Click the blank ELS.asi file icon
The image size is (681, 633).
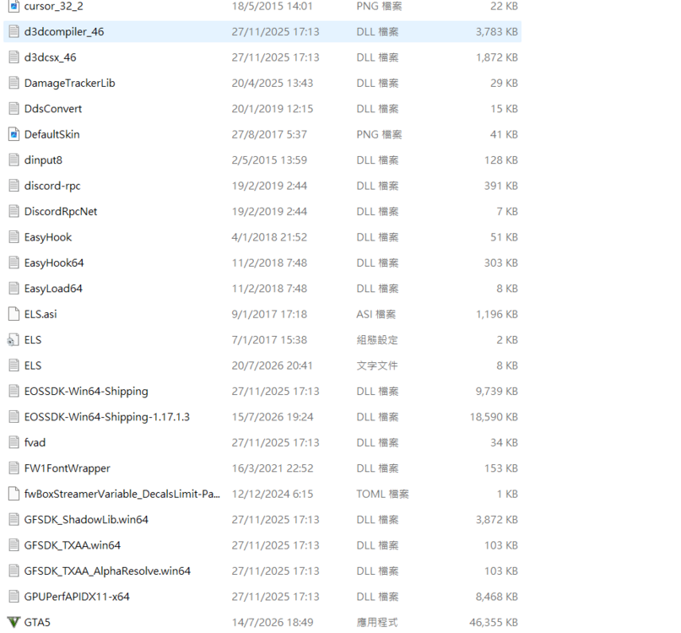[14, 314]
